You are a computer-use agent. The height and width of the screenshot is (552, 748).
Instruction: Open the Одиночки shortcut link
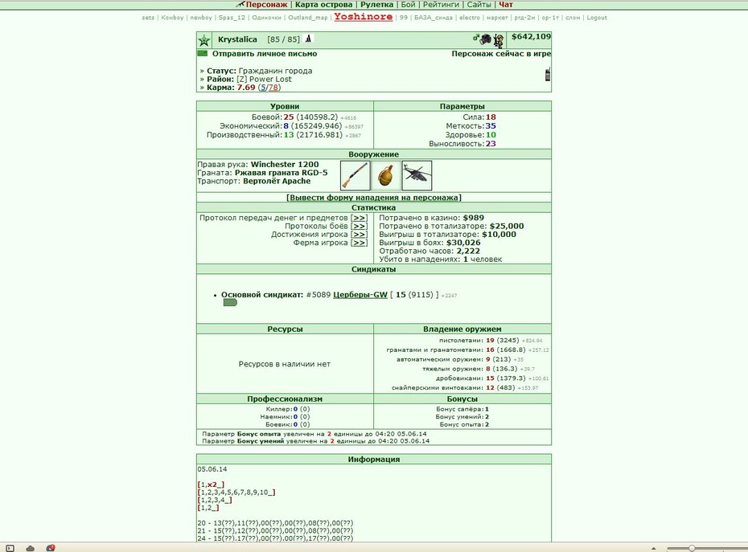coord(267,18)
